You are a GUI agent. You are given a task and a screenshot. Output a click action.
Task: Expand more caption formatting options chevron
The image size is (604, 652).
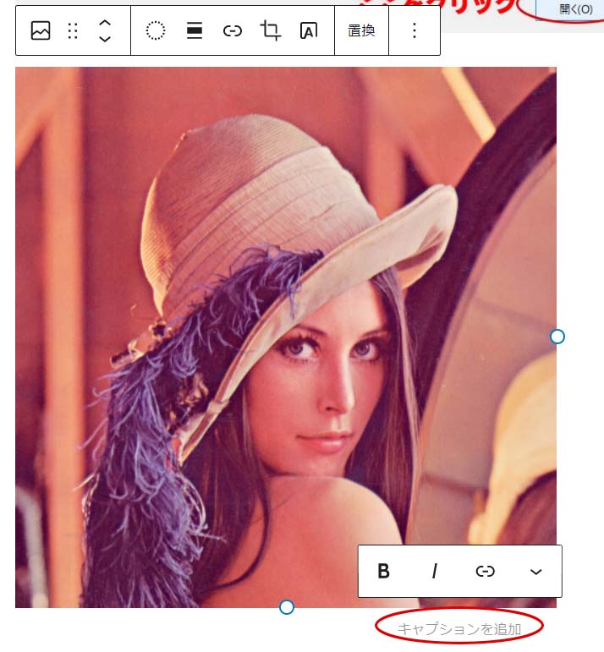click(535, 572)
